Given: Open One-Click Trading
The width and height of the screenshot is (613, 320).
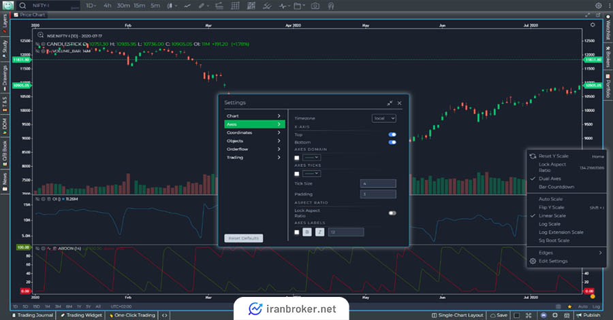Looking at the screenshot, I should point(131,315).
